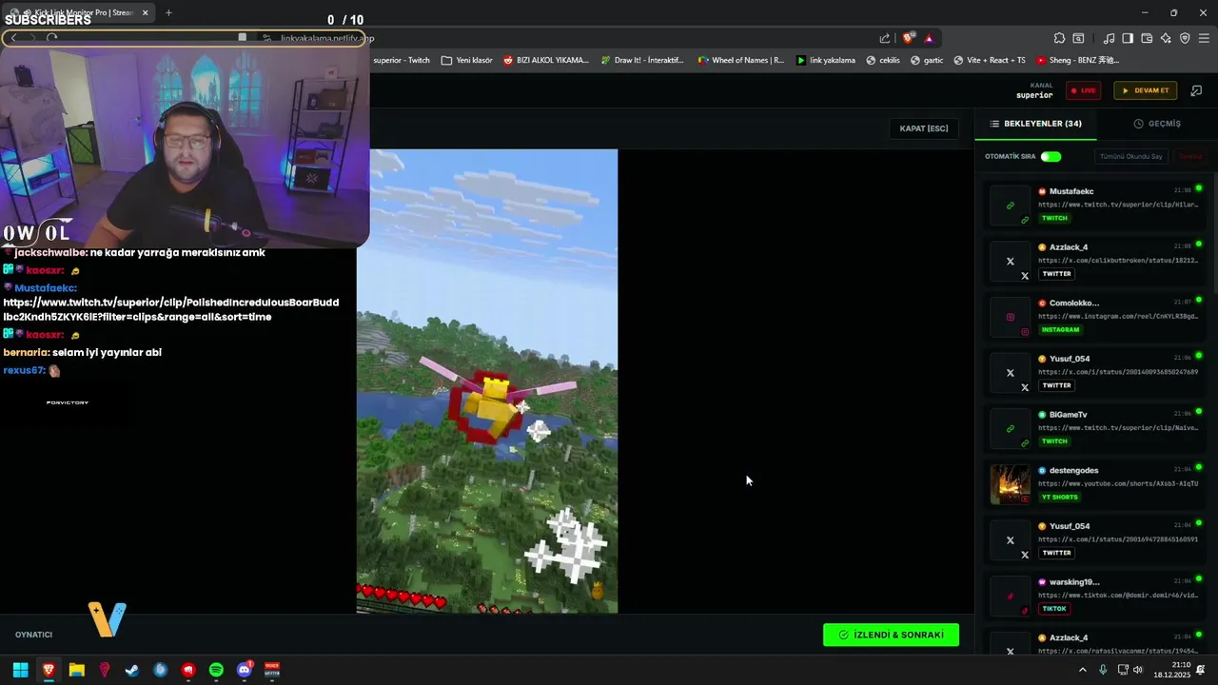Open the gartic bookmark

(x=927, y=60)
